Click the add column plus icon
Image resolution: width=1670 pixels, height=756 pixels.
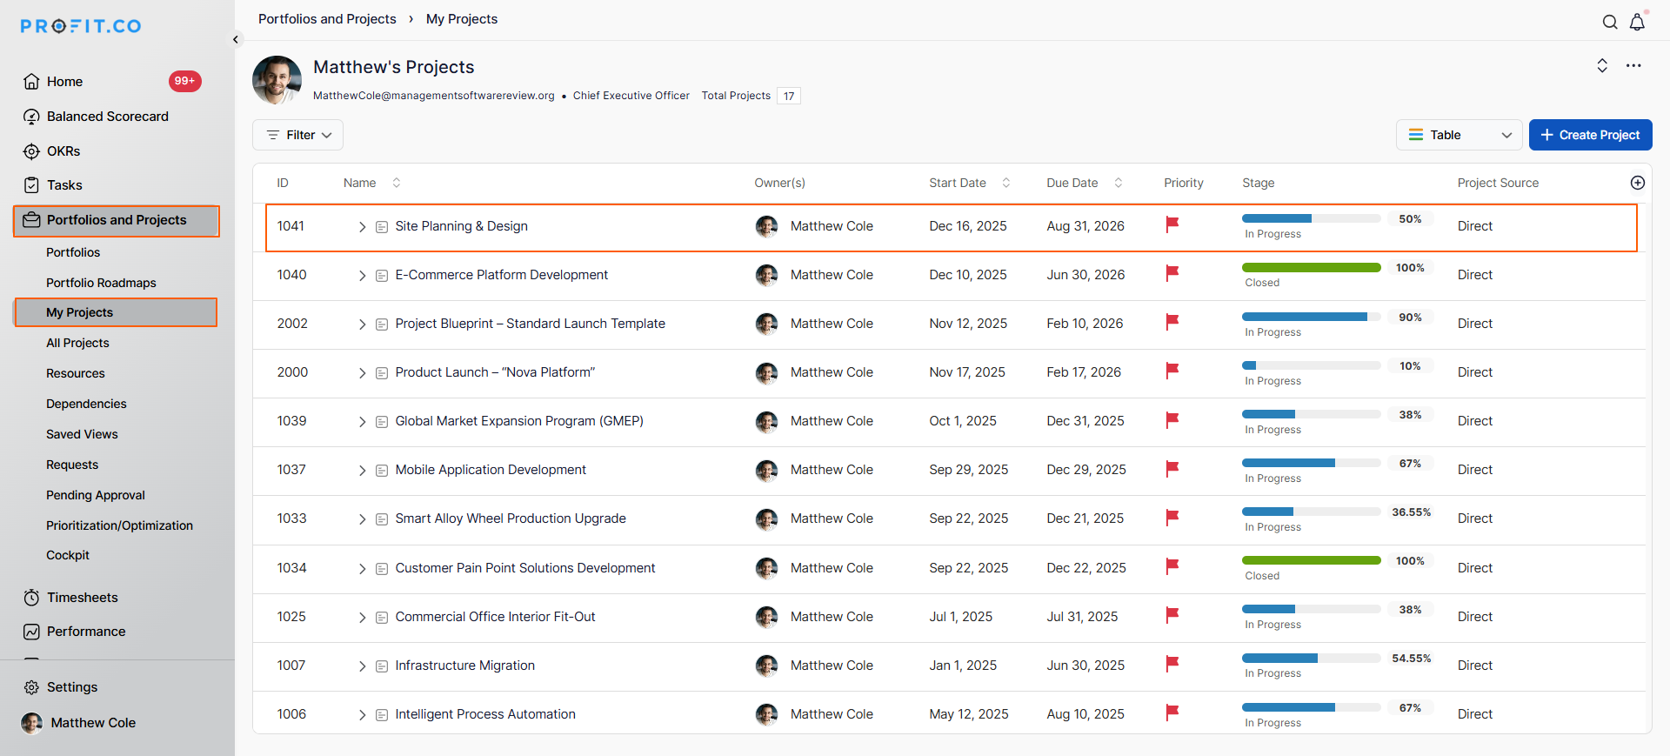point(1637,183)
